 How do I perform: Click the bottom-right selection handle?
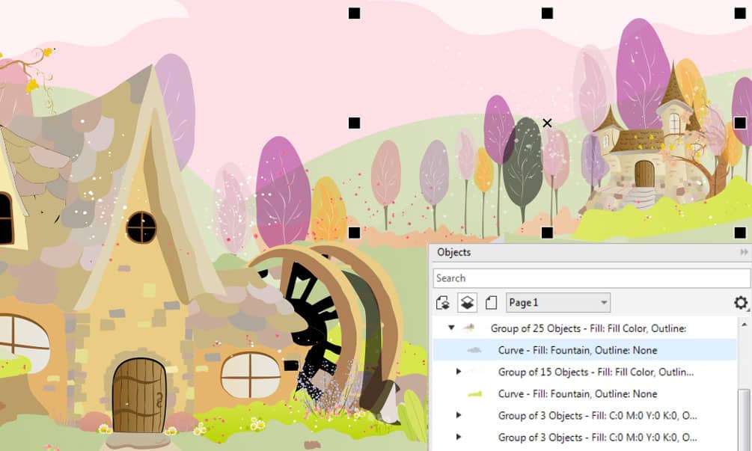(740, 233)
